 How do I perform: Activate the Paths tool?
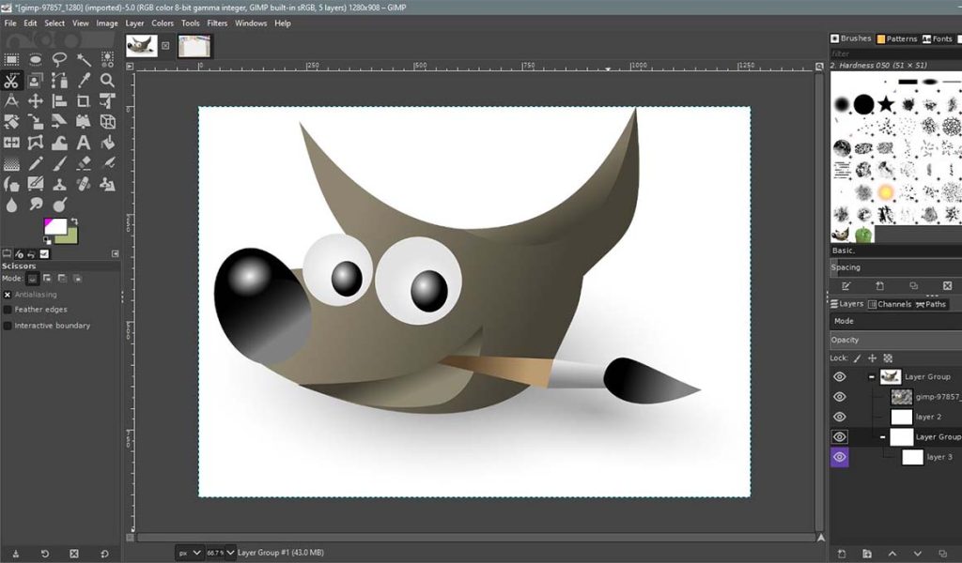pyautogui.click(x=59, y=81)
